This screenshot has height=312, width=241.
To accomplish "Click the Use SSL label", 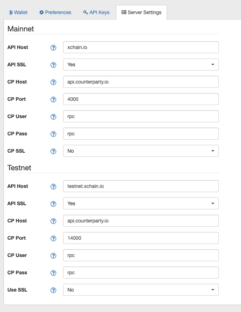I will (x=17, y=290).
